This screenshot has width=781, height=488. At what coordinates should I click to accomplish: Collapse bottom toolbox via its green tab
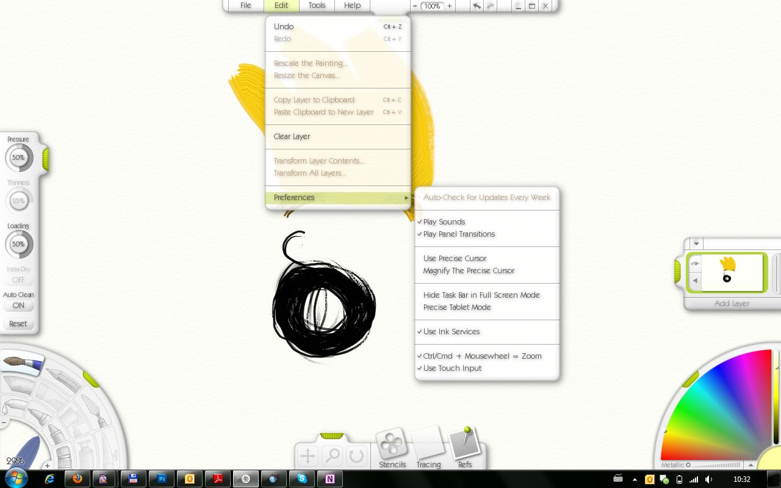coord(332,436)
